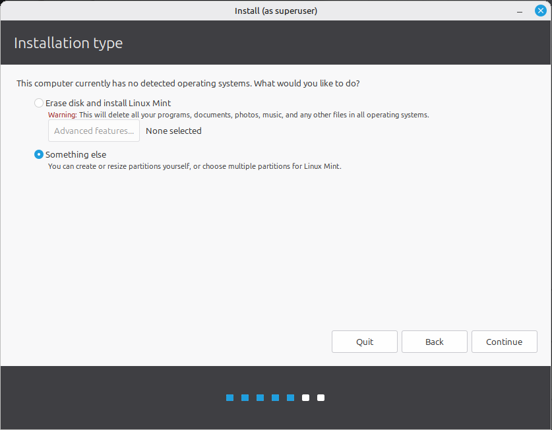Click Continue to proceed with installation
This screenshot has height=430, width=552.
(504, 342)
